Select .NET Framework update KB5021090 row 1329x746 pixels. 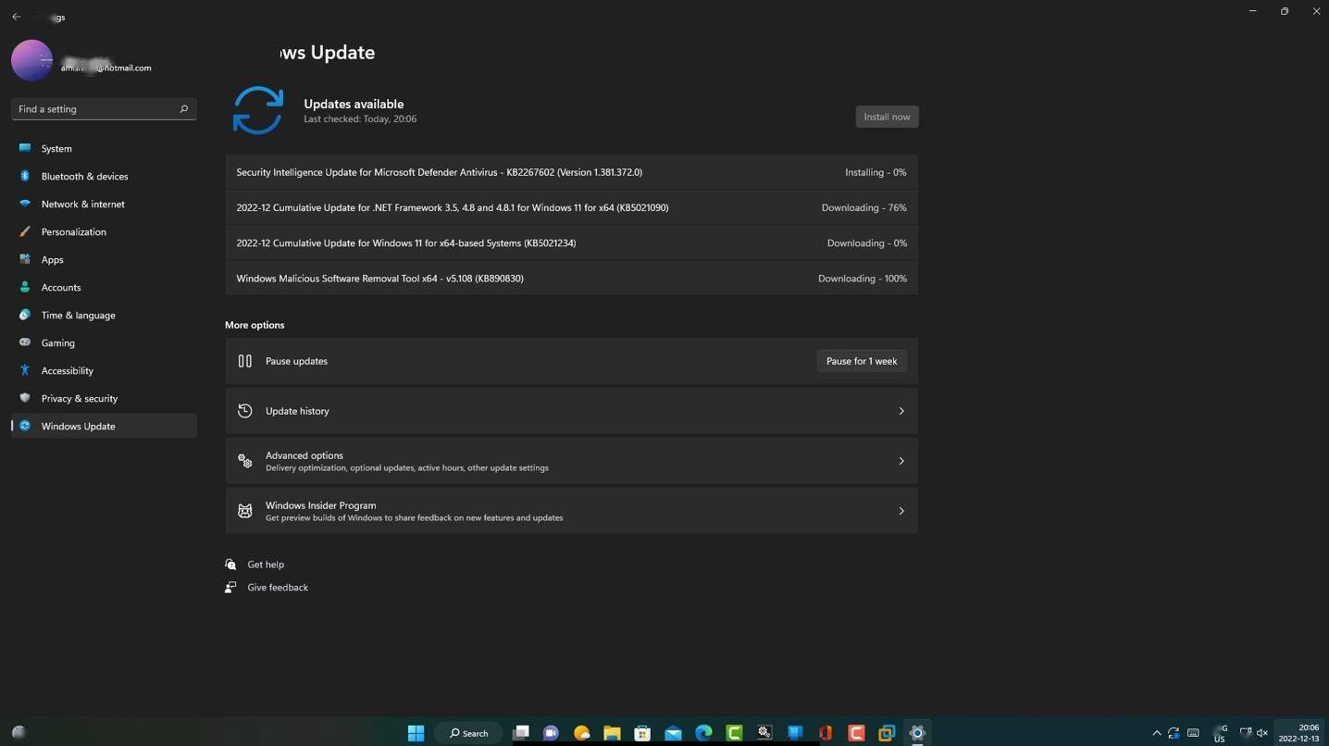pos(571,207)
